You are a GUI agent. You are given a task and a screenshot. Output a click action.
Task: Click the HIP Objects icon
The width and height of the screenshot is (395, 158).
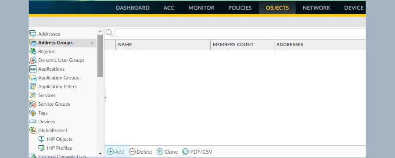41,139
